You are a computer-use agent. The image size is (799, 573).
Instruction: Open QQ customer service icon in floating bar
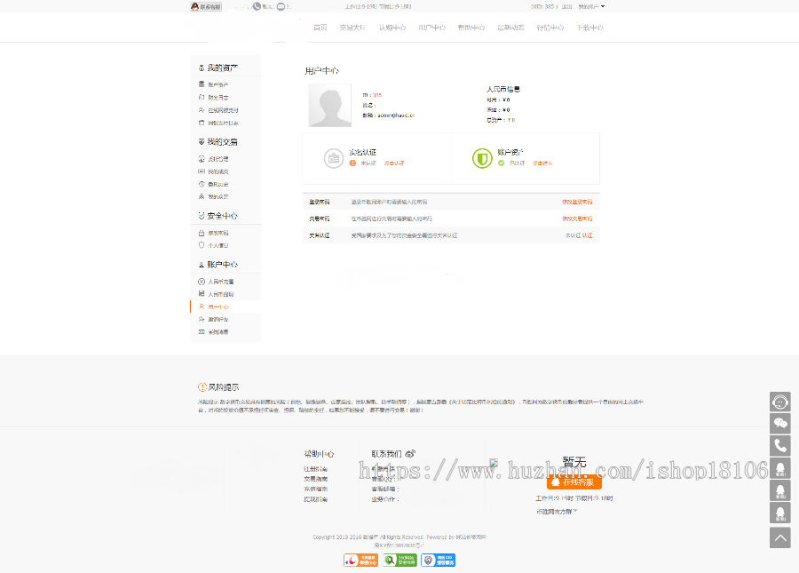779,467
